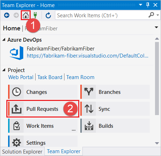
Task: Collapse the Azure DevOps section
Action: (4, 40)
